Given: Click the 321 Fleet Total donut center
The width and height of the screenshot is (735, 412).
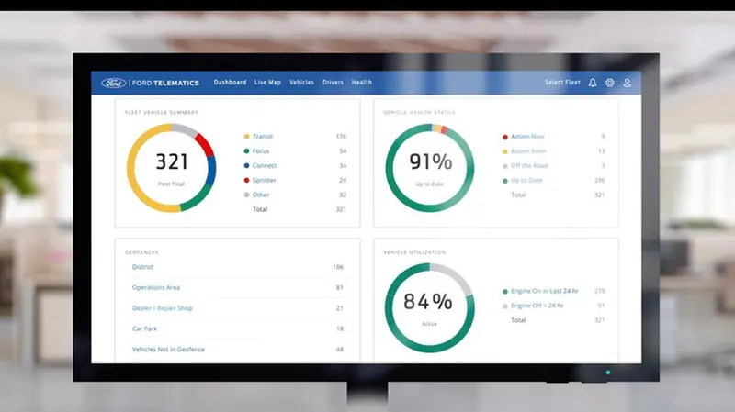Looking at the screenshot, I should click(172, 168).
